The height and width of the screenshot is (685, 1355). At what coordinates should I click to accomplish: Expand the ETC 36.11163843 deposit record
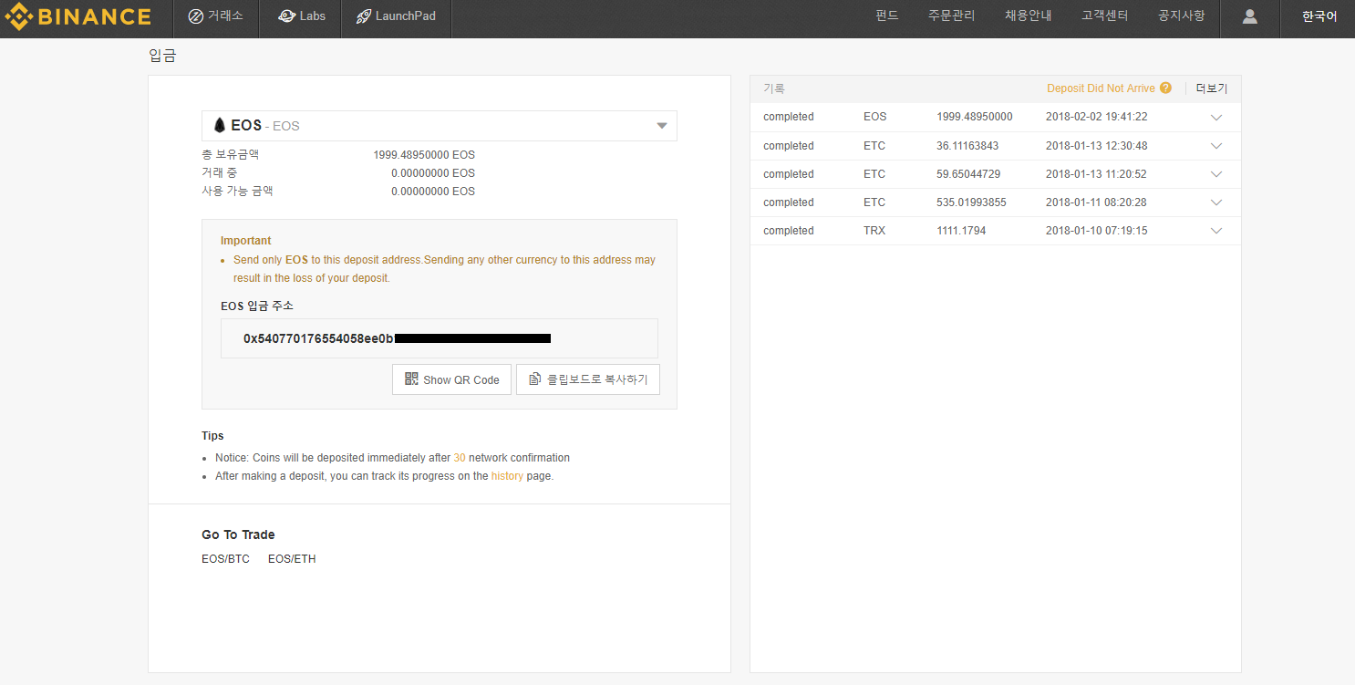pyautogui.click(x=1215, y=146)
